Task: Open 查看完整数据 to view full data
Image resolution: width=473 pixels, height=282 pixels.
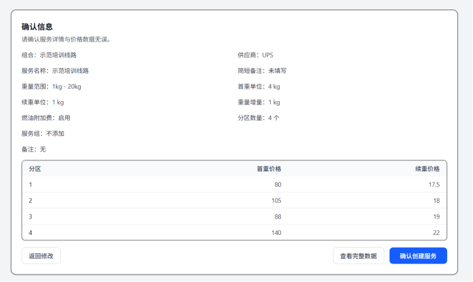Action: click(358, 256)
